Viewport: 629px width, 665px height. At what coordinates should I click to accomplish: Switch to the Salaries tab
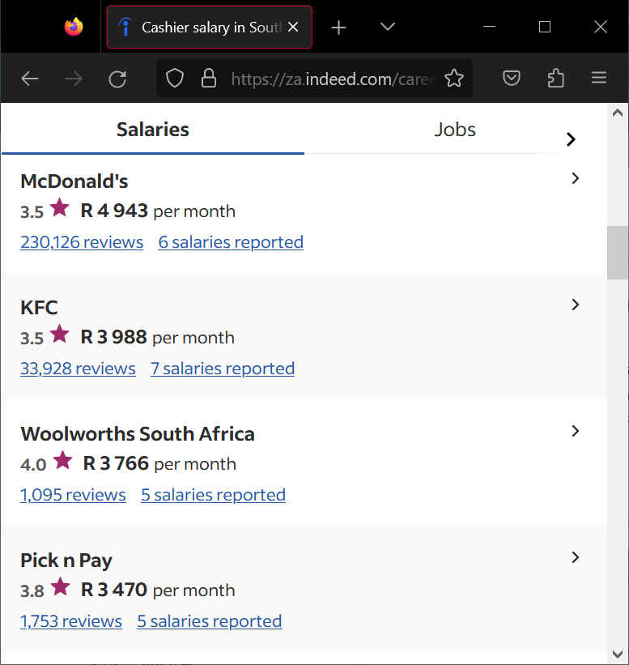(x=152, y=130)
